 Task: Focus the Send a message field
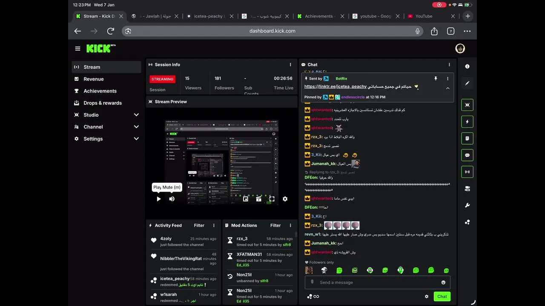tap(377, 283)
